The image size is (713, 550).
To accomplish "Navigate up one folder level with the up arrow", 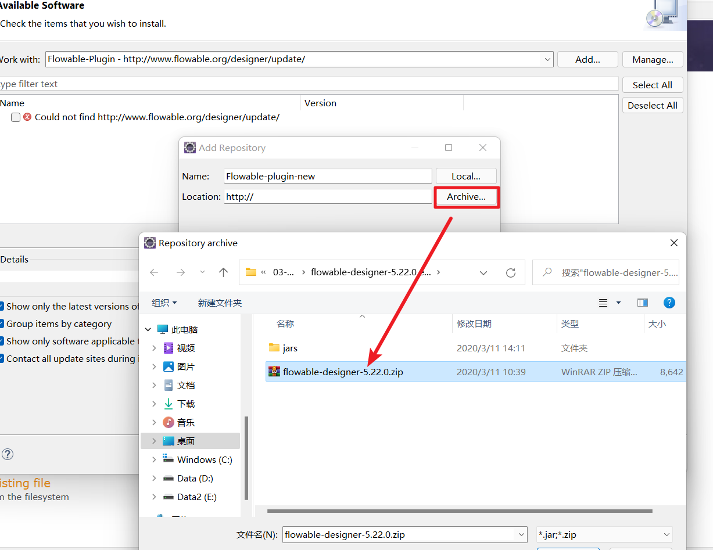I will 224,272.
